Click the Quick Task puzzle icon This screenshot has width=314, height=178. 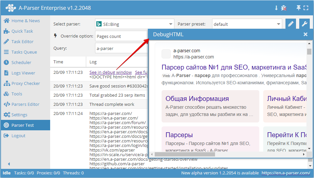pos(7,31)
